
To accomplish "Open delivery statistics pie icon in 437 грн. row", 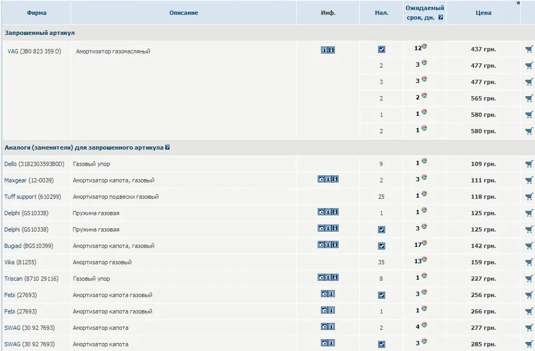I will click(x=425, y=46).
